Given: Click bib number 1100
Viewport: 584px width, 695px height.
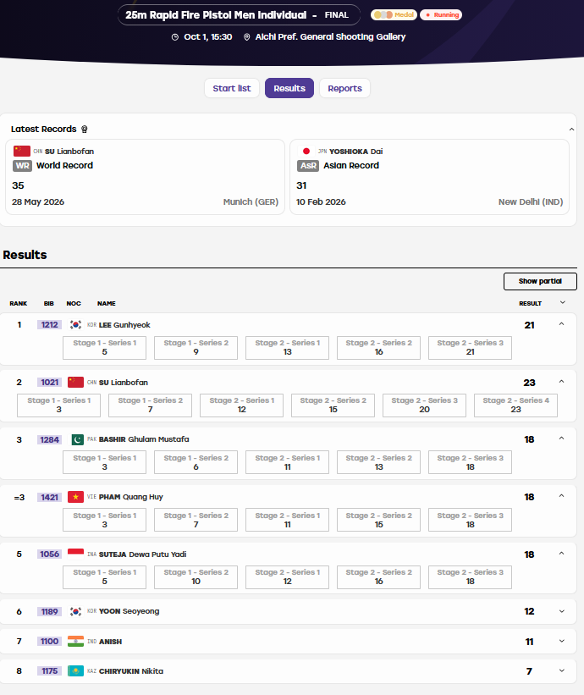Looking at the screenshot, I should tap(50, 642).
